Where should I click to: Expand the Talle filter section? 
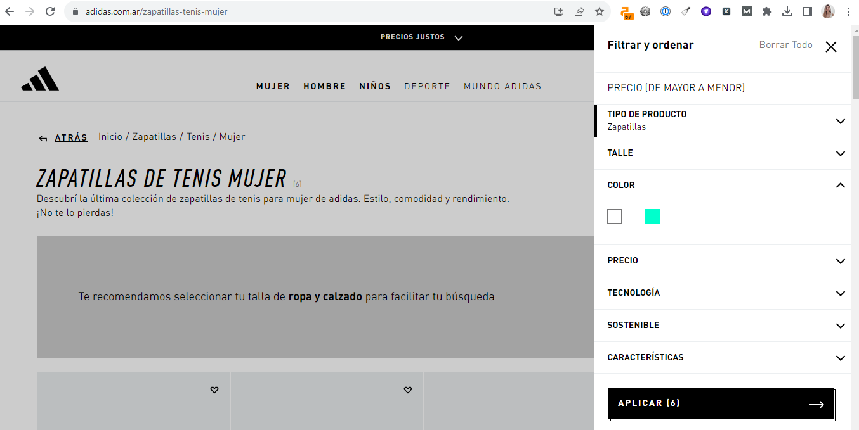pos(723,153)
